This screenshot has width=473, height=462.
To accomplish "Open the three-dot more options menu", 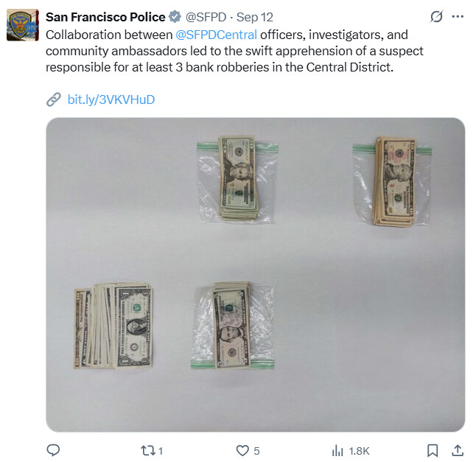I will point(458,17).
